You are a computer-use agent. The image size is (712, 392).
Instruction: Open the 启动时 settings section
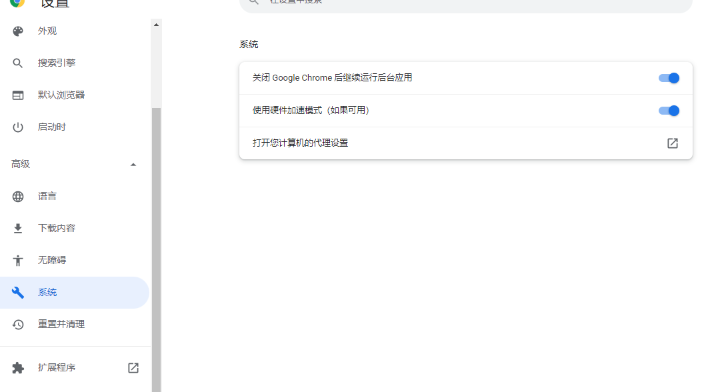(75, 127)
